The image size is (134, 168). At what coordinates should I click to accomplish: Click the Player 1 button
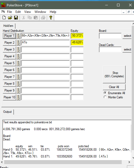(x=9, y=36)
